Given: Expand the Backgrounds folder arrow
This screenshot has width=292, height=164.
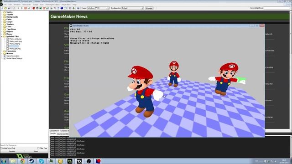Looking at the screenshot, I should 2,17.
